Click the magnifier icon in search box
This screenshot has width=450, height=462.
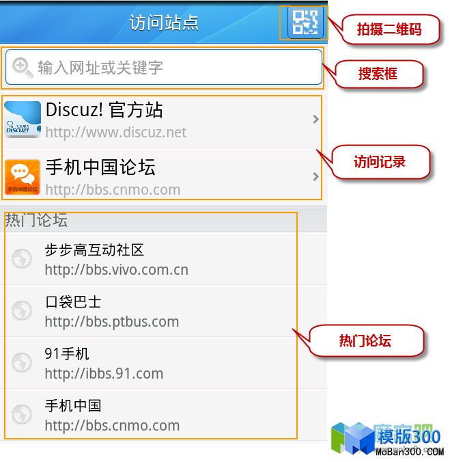click(x=23, y=68)
